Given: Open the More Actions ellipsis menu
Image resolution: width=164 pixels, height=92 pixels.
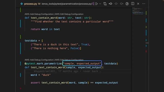Looking at the screenshot, I should [144, 4].
